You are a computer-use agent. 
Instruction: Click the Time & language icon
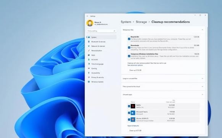[89, 64]
